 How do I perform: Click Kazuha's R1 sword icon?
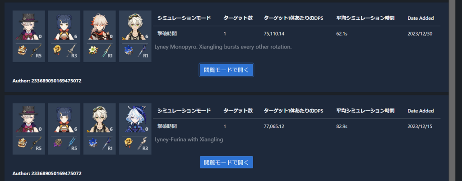(x=107, y=50)
